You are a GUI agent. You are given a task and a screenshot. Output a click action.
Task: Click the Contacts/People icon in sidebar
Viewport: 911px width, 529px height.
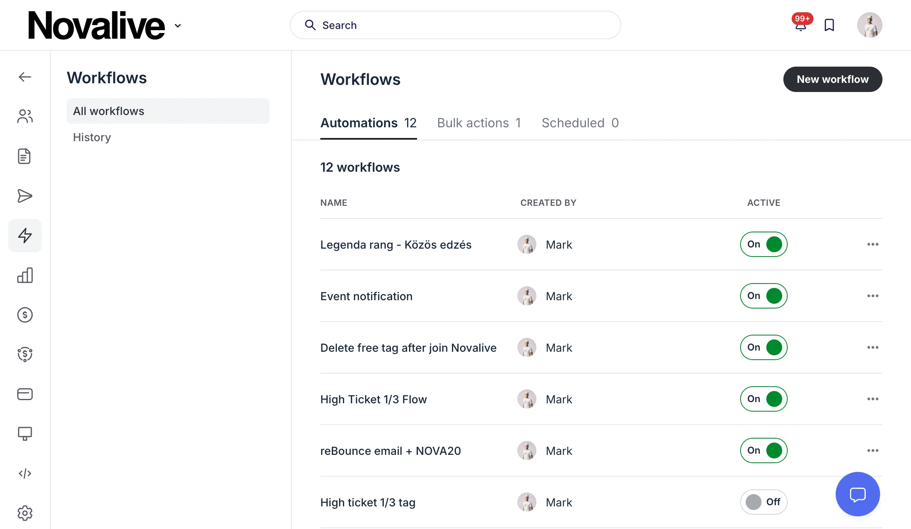[x=24, y=116]
